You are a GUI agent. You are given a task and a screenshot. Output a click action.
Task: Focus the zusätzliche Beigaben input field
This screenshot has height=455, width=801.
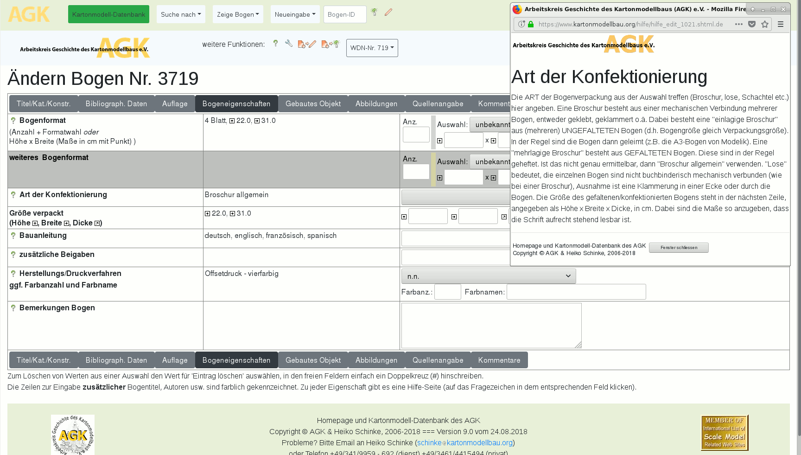[456, 257]
